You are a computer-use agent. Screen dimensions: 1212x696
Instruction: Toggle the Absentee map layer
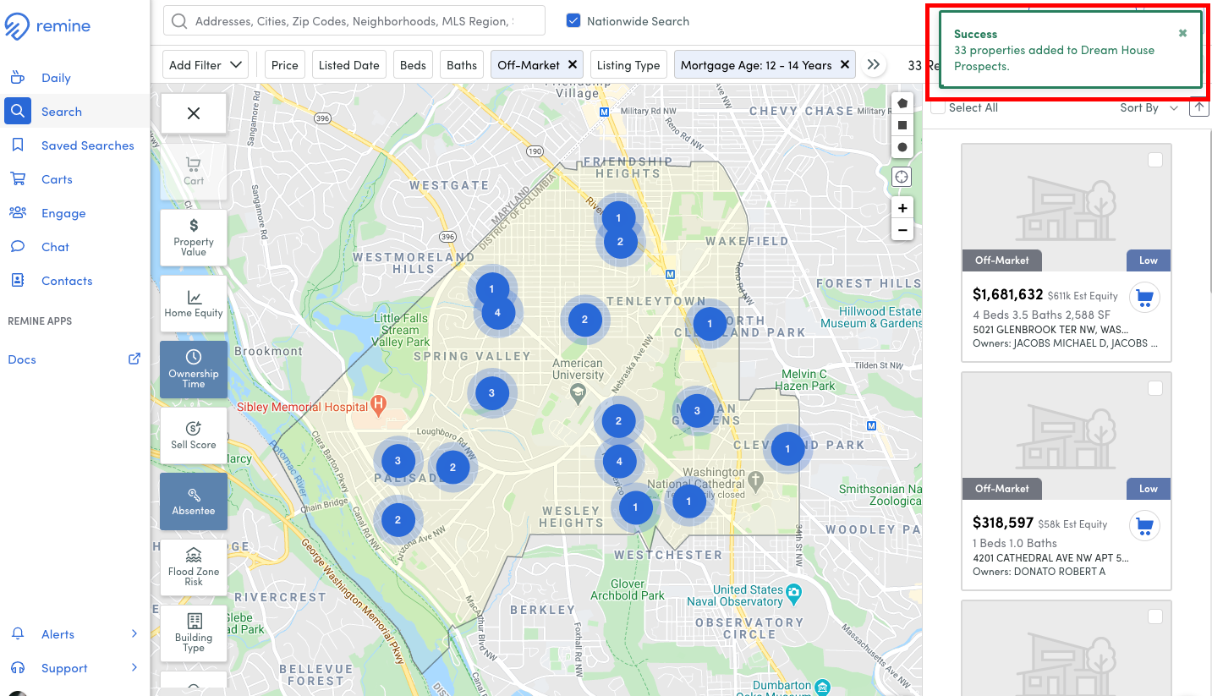point(194,501)
